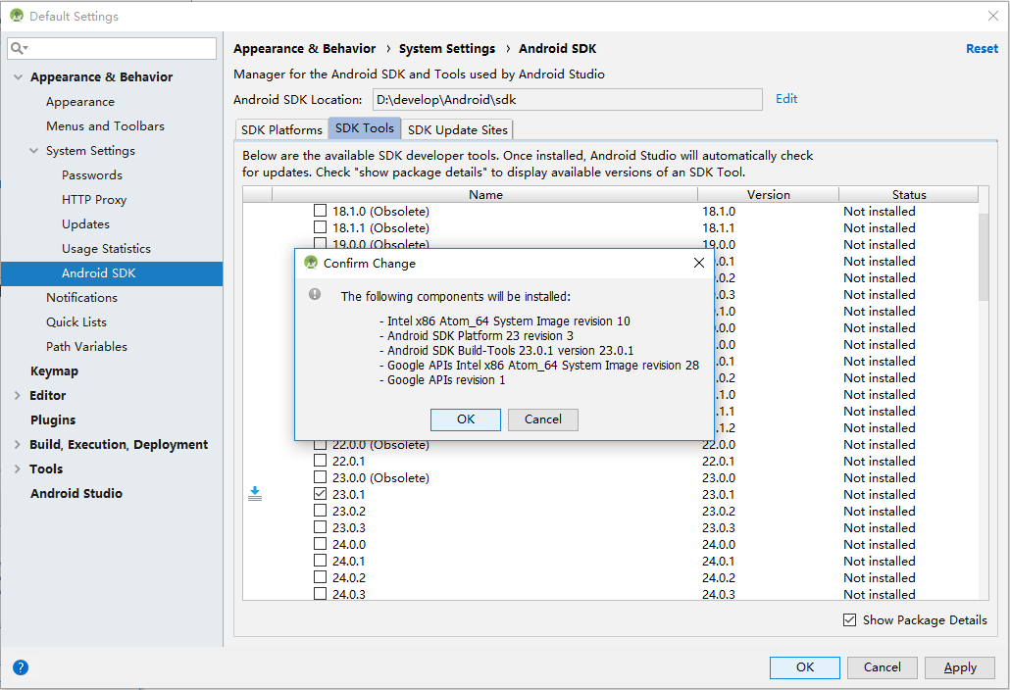
Task: Click the search magnifier icon
Action: [18, 48]
